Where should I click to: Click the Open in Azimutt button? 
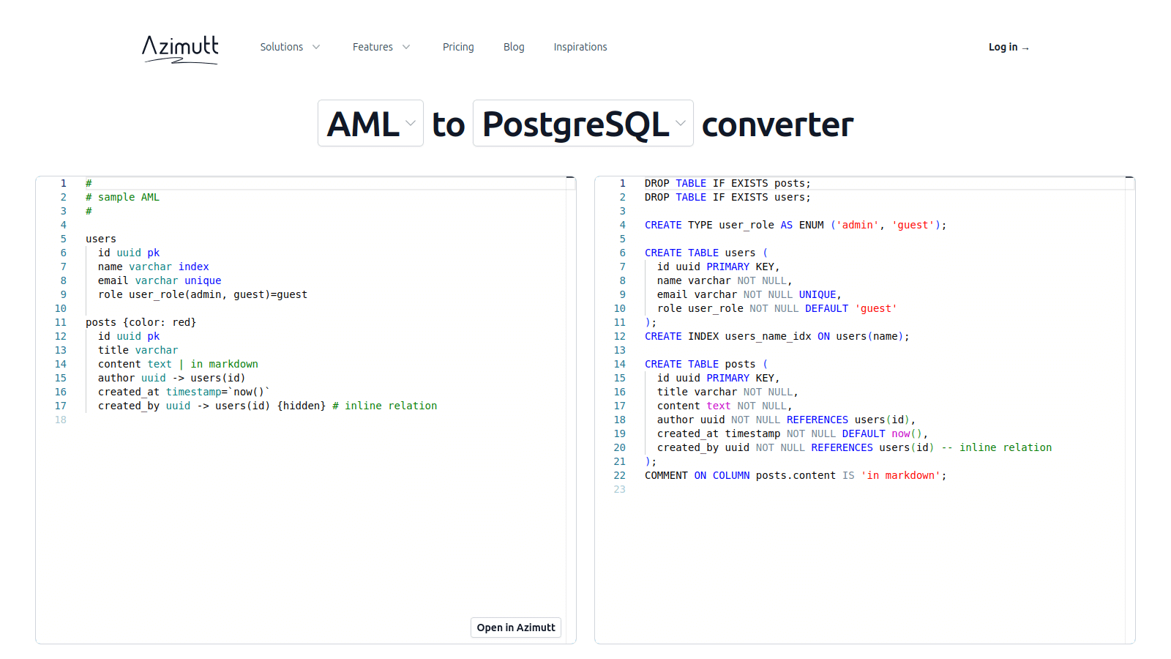(x=516, y=628)
